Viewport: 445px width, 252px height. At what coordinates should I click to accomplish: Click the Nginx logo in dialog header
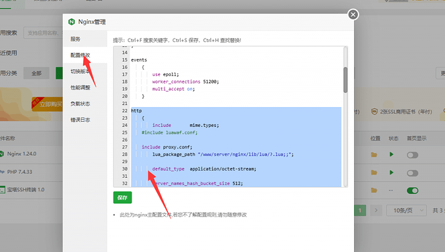(72, 22)
